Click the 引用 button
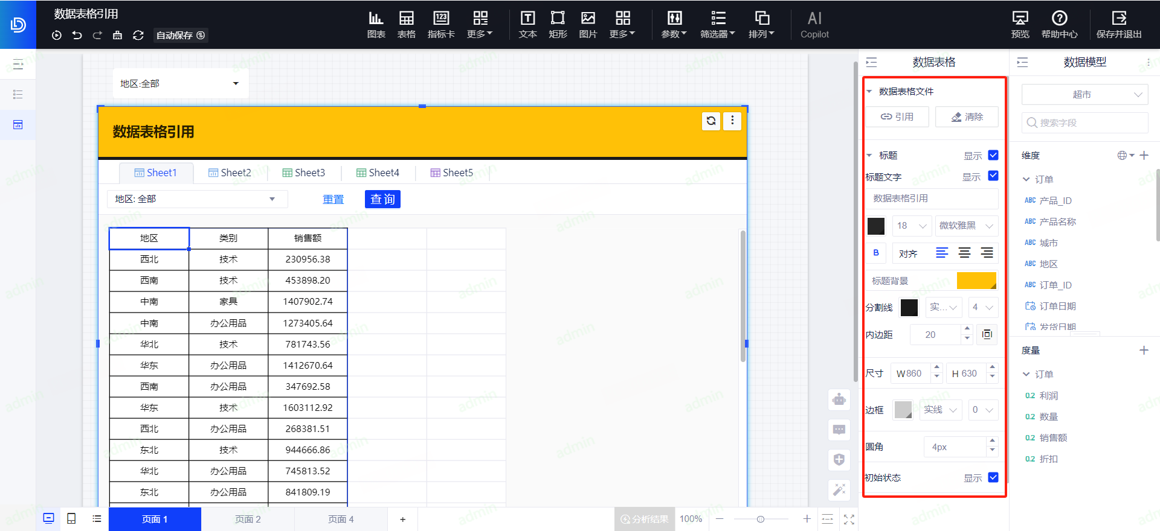 click(x=897, y=117)
